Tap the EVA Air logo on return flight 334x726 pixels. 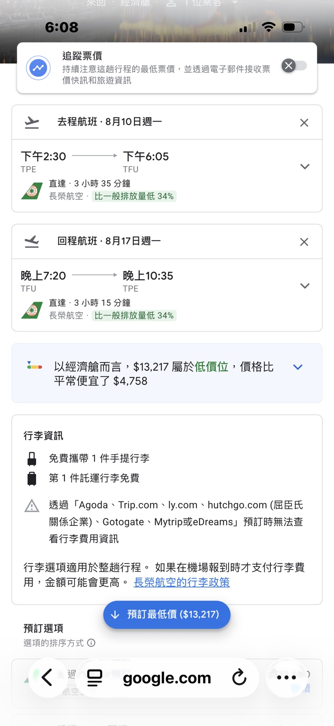32,310
